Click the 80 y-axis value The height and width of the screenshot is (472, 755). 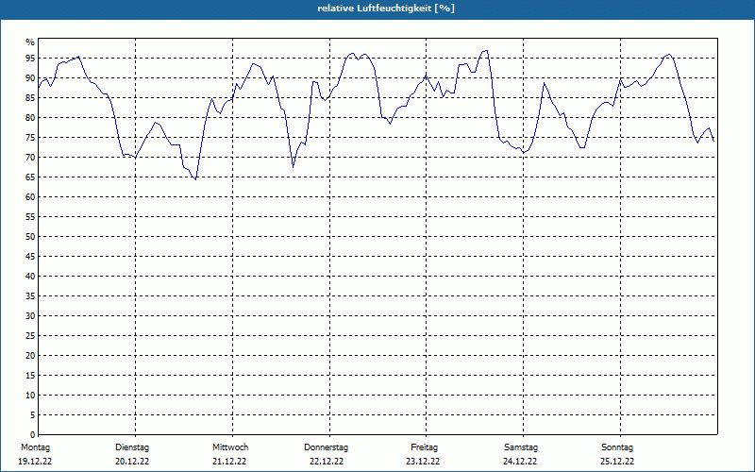(x=30, y=117)
